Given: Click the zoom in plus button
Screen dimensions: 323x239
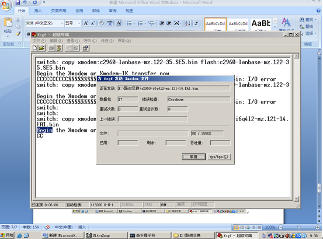Looking at the screenshot, I should click(318, 227).
